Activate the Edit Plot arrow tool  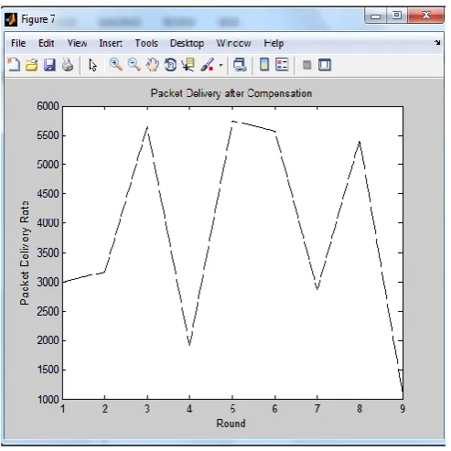(x=92, y=65)
